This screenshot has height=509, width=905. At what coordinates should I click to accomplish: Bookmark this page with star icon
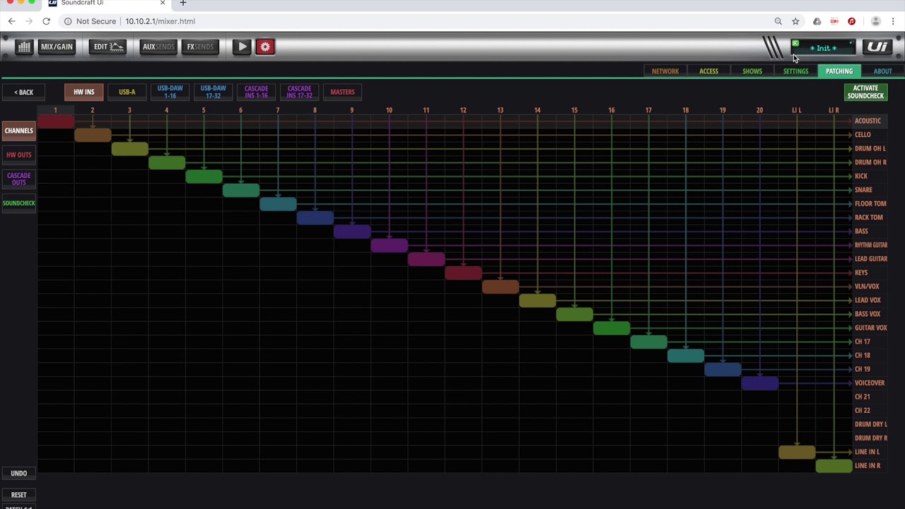(x=795, y=21)
